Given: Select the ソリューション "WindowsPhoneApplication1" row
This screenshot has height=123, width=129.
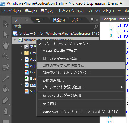Looking at the screenshot, I should pyautogui.click(x=56, y=33).
